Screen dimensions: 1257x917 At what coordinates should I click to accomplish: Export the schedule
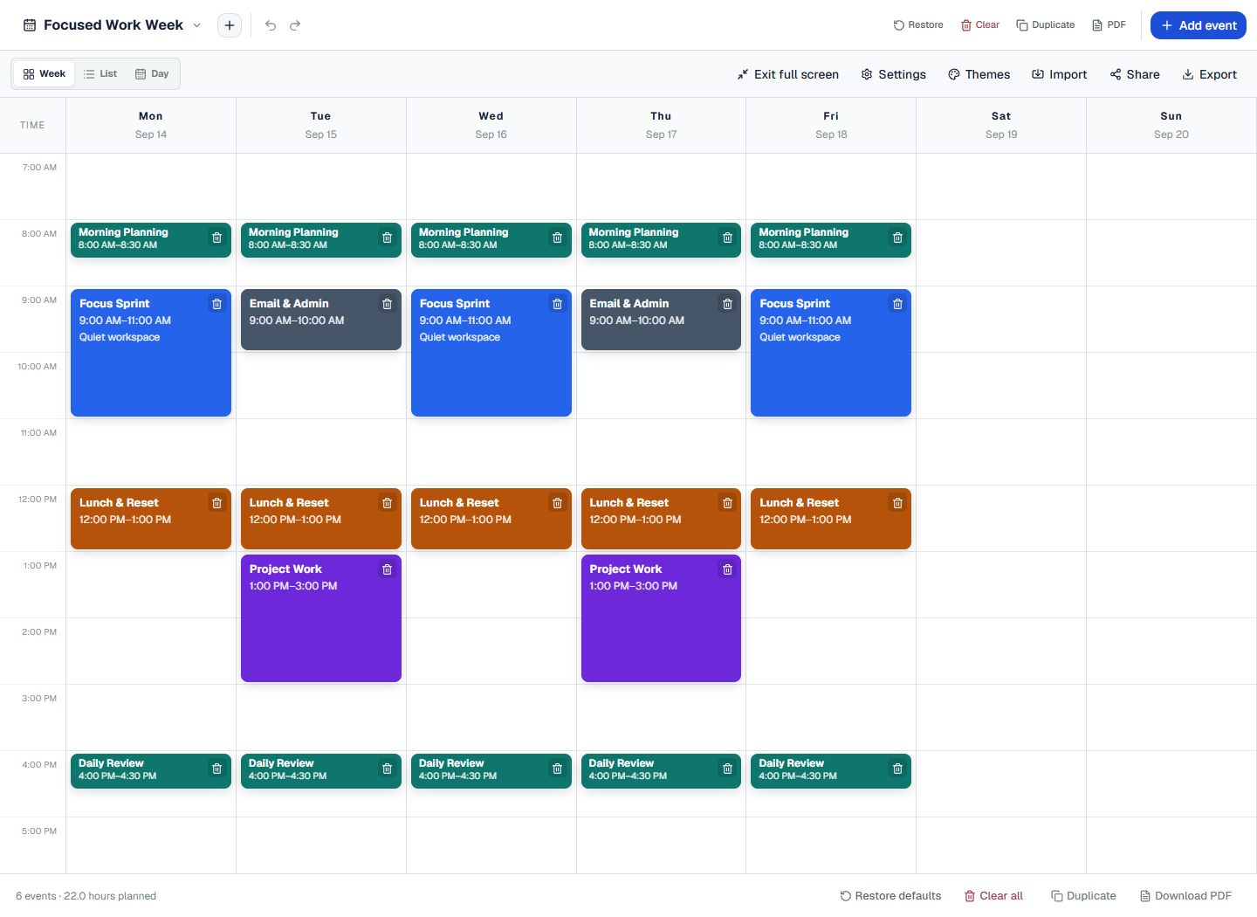tap(1209, 74)
